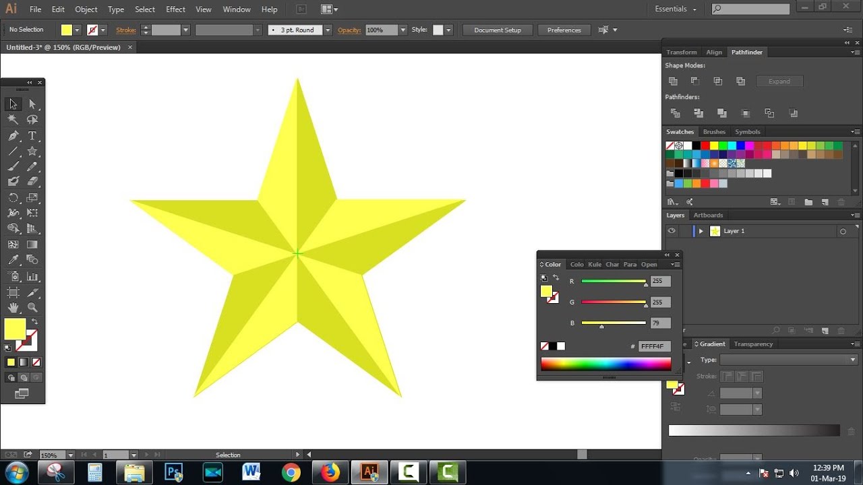Switch to the Artboards tab
Screen dimensions: 863x485
708,215
